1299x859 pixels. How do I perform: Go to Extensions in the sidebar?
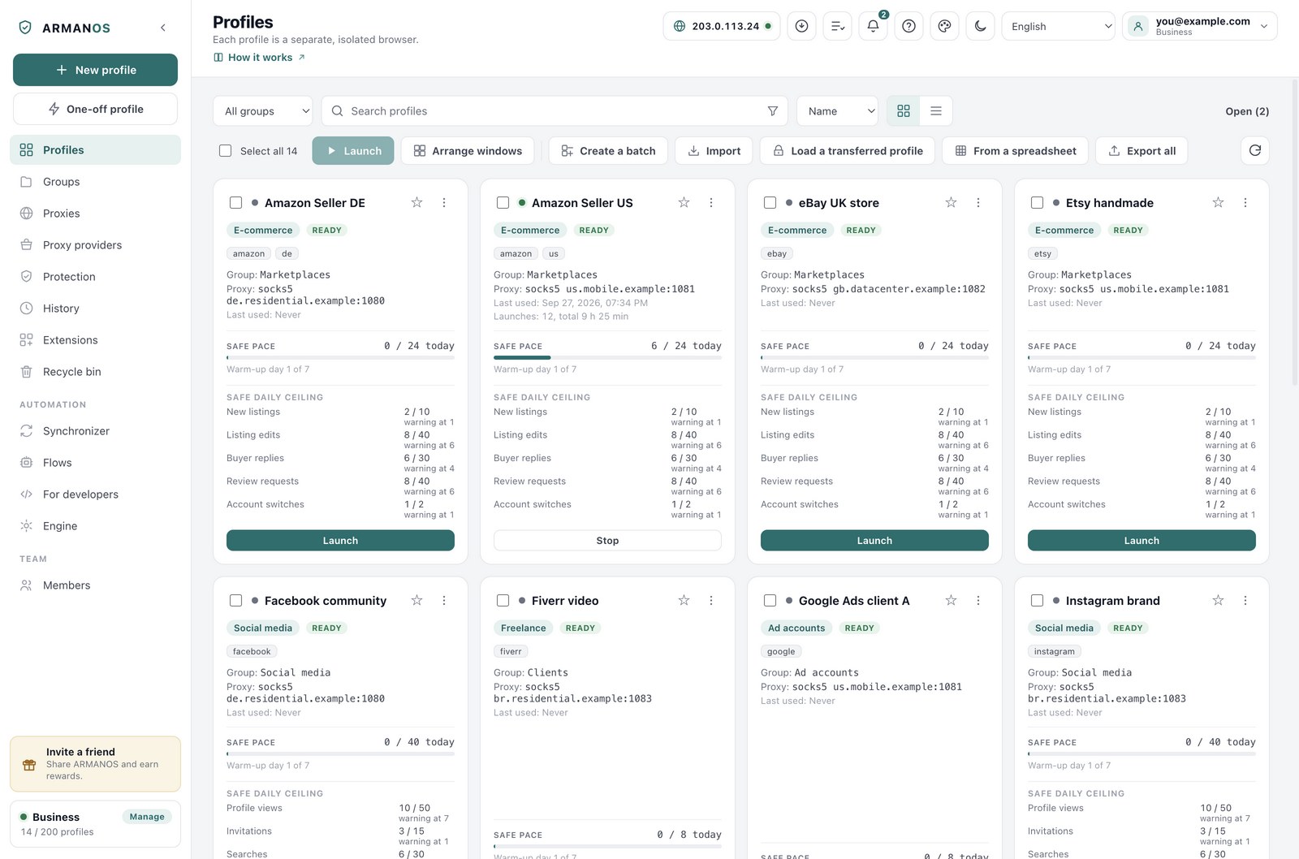95,340
